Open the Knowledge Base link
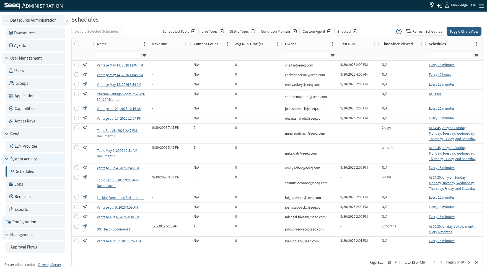Image resolution: width=487 pixels, height=269 pixels. coord(463,5)
